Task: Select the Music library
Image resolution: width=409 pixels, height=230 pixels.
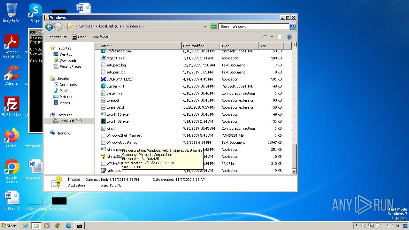Action: (x=64, y=91)
